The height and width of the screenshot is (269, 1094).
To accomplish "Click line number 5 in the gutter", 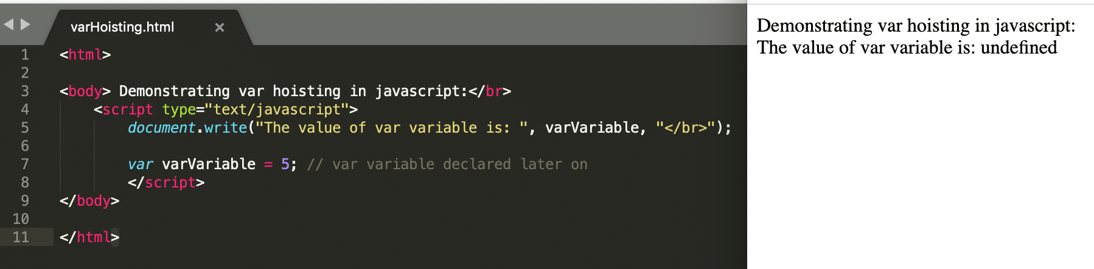I will coord(25,128).
